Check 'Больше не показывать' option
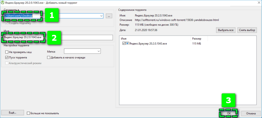Image resolution: width=262 pixels, height=118 pixels. click(29, 113)
